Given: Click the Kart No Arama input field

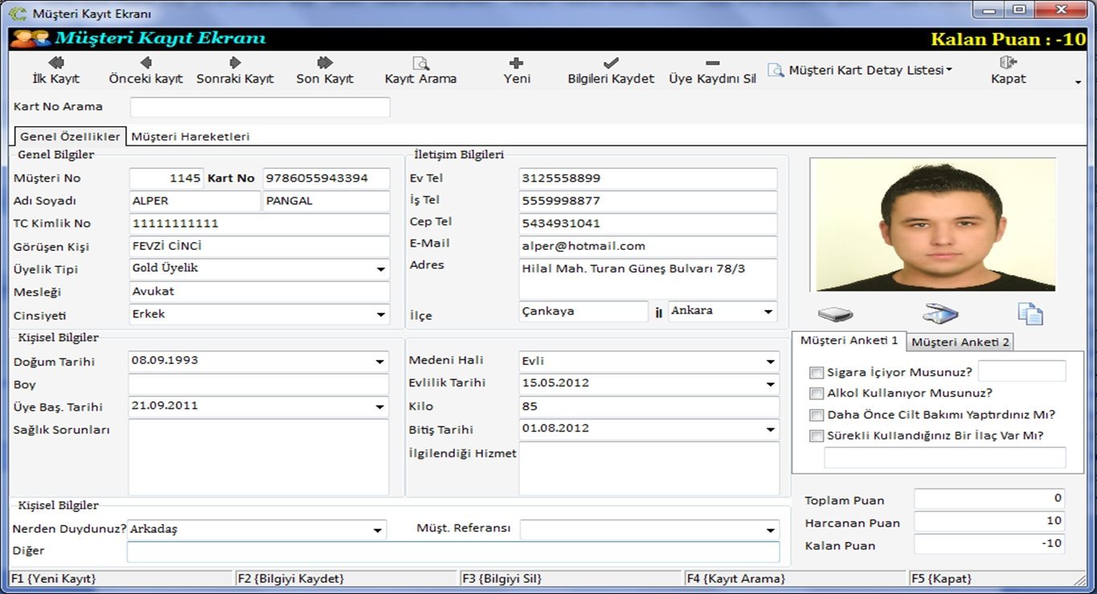Looking at the screenshot, I should point(260,107).
